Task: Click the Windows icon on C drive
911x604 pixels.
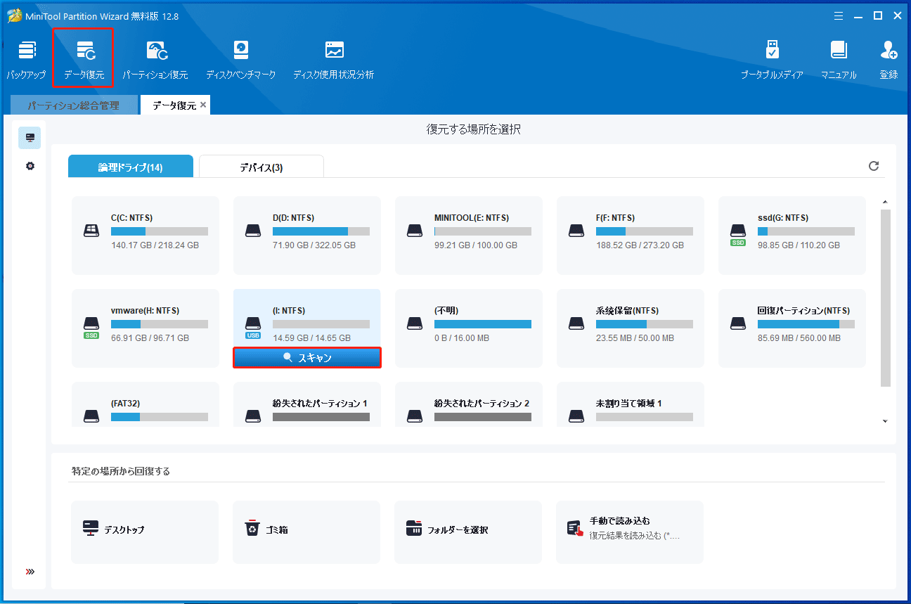Action: coord(91,230)
